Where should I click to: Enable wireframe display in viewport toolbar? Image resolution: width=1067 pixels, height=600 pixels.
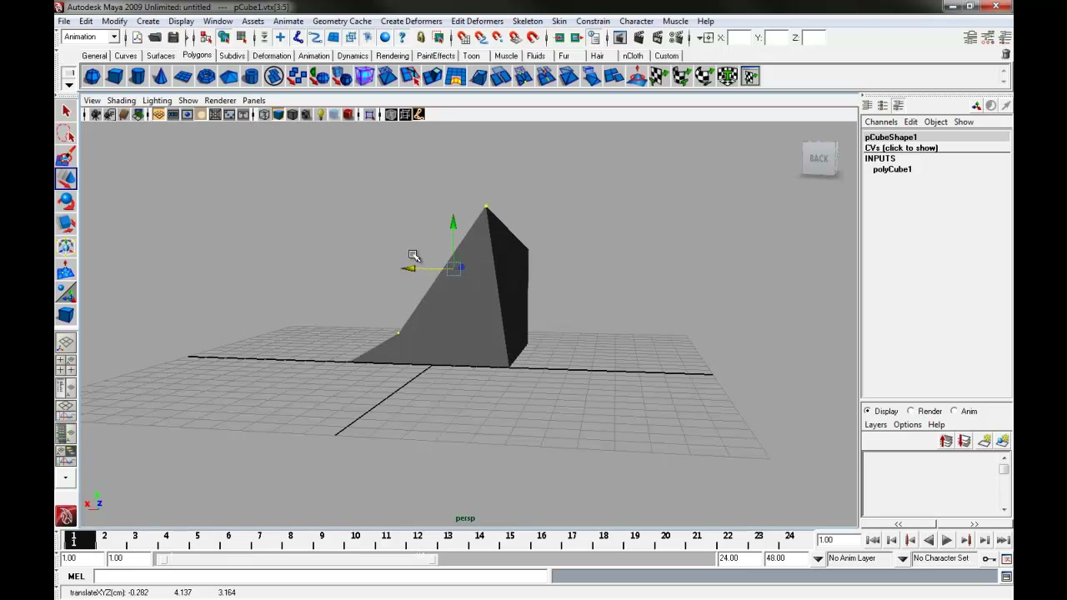click(x=264, y=114)
